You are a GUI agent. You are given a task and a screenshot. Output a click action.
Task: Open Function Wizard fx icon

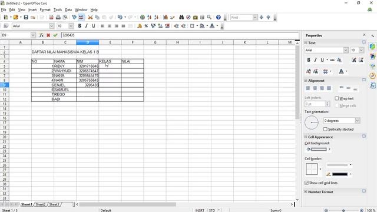41,35
